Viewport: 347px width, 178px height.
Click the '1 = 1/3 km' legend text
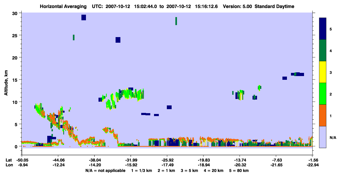141,171
